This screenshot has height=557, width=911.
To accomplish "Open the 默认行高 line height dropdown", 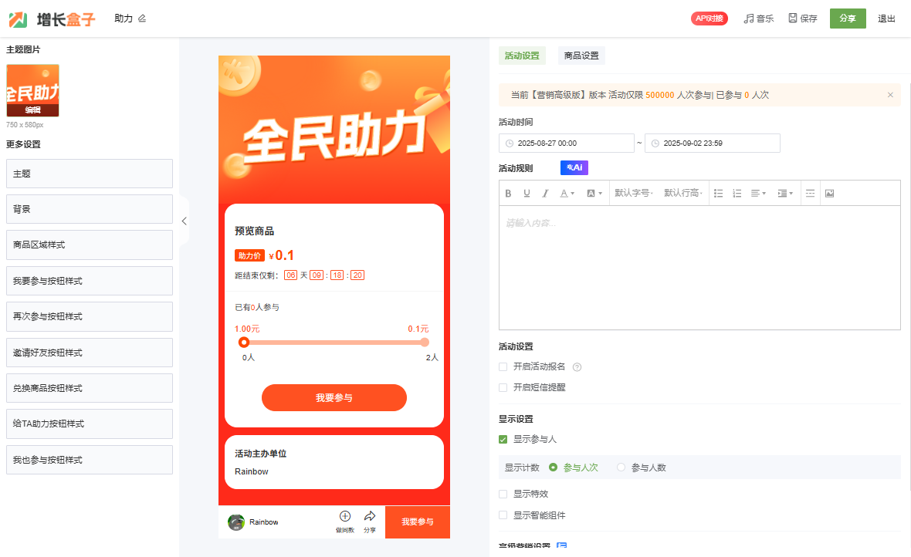I will [x=682, y=194].
